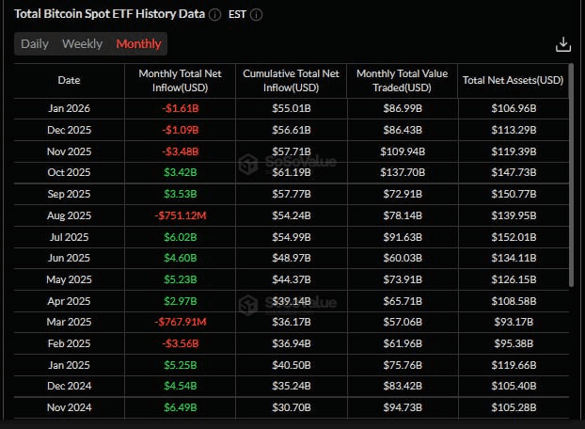Screen dimensions: 585x429
Task: Sort by the Date column header
Action: click(70, 81)
